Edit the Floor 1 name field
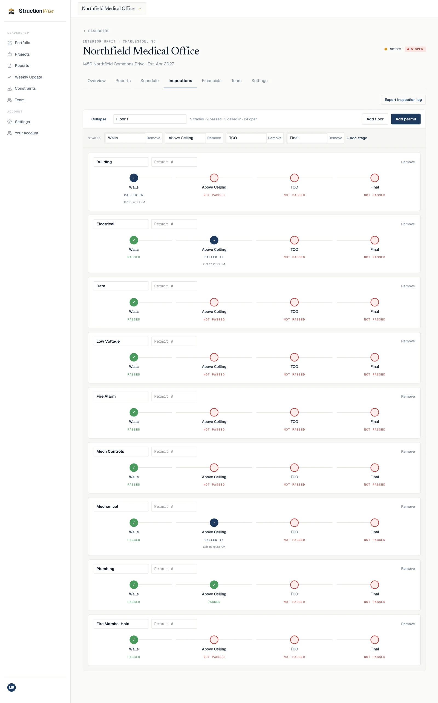This screenshot has height=703, width=438. 150,119
